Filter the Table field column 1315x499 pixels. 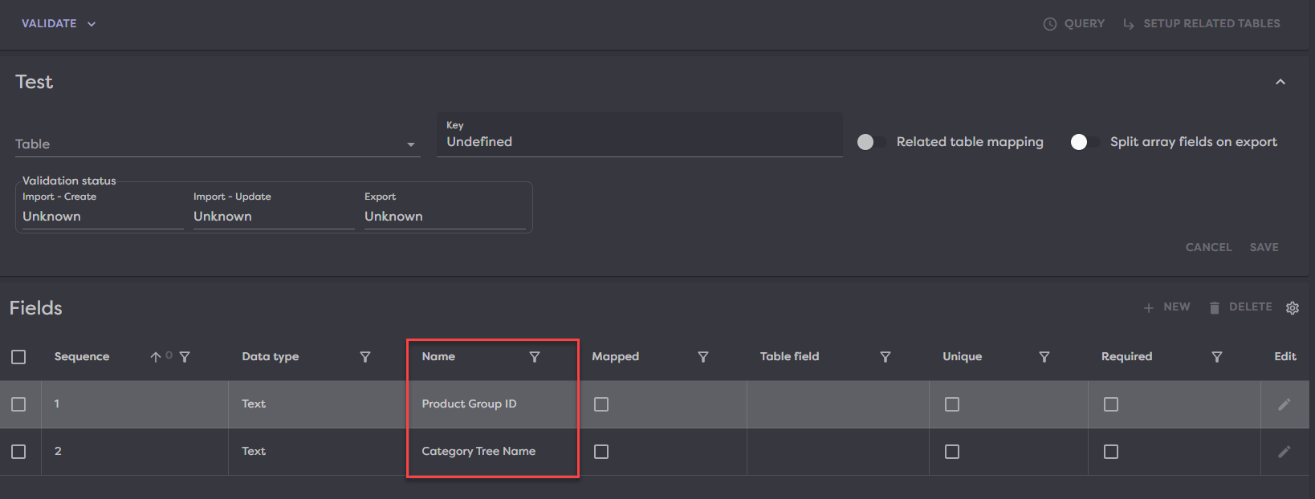point(885,357)
